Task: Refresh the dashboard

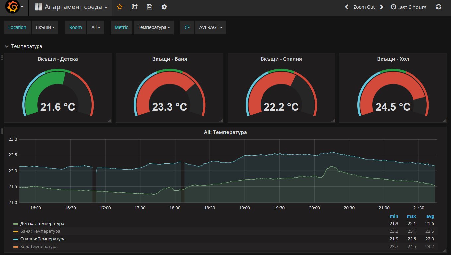Action: coord(439,7)
